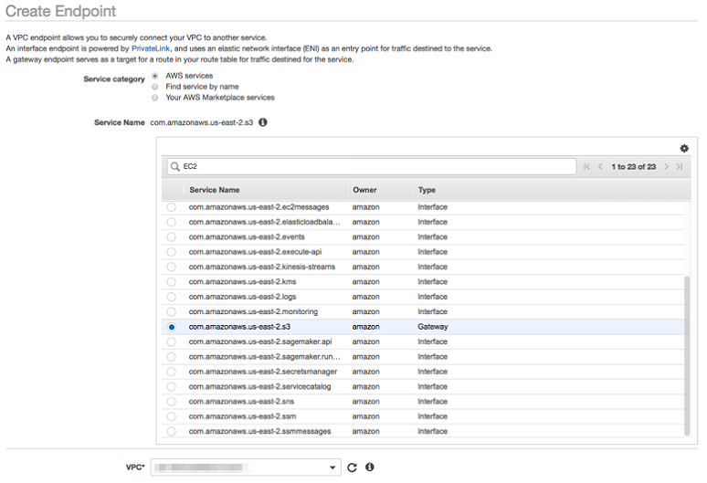The image size is (707, 483).
Task: Click com.amazonaws.us-east-2.events service name
Action: point(247,237)
